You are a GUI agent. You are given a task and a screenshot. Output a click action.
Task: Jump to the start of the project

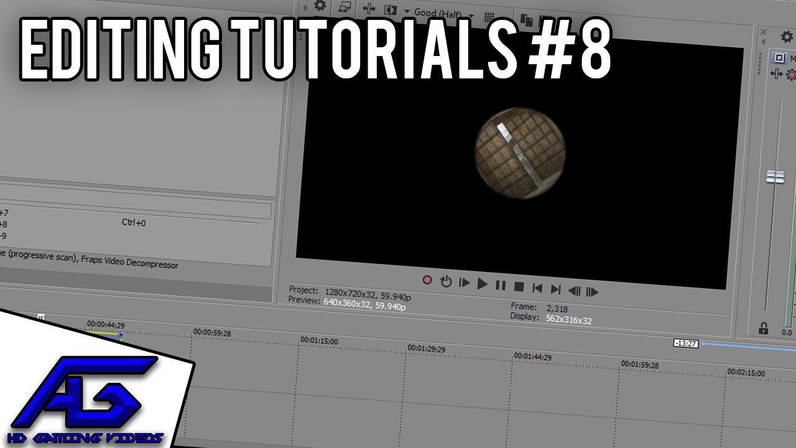[537, 287]
